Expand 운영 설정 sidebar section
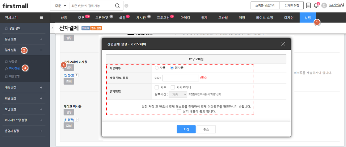The width and height of the screenshot is (346, 147). coord(41,39)
